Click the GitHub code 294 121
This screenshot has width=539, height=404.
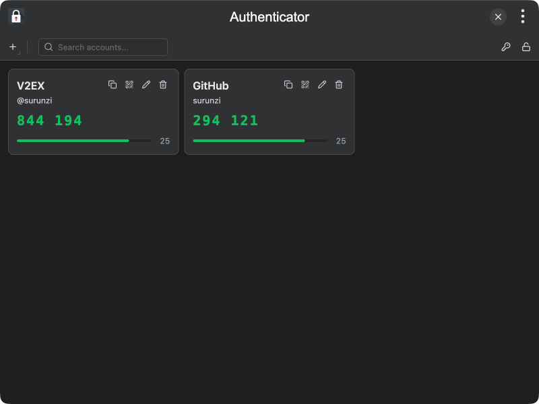coord(226,121)
